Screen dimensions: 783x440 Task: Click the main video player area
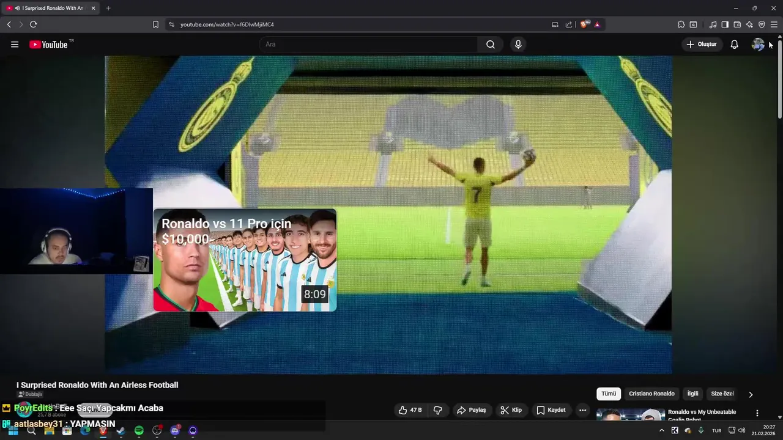[x=388, y=215]
